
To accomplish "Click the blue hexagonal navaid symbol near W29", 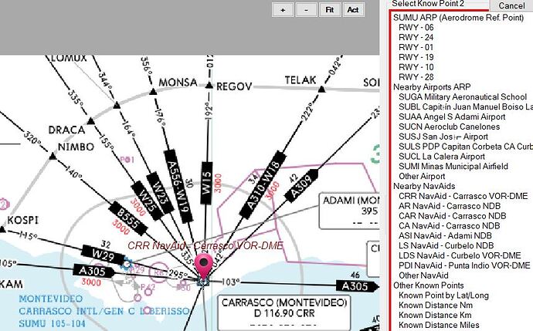I will (x=127, y=263).
